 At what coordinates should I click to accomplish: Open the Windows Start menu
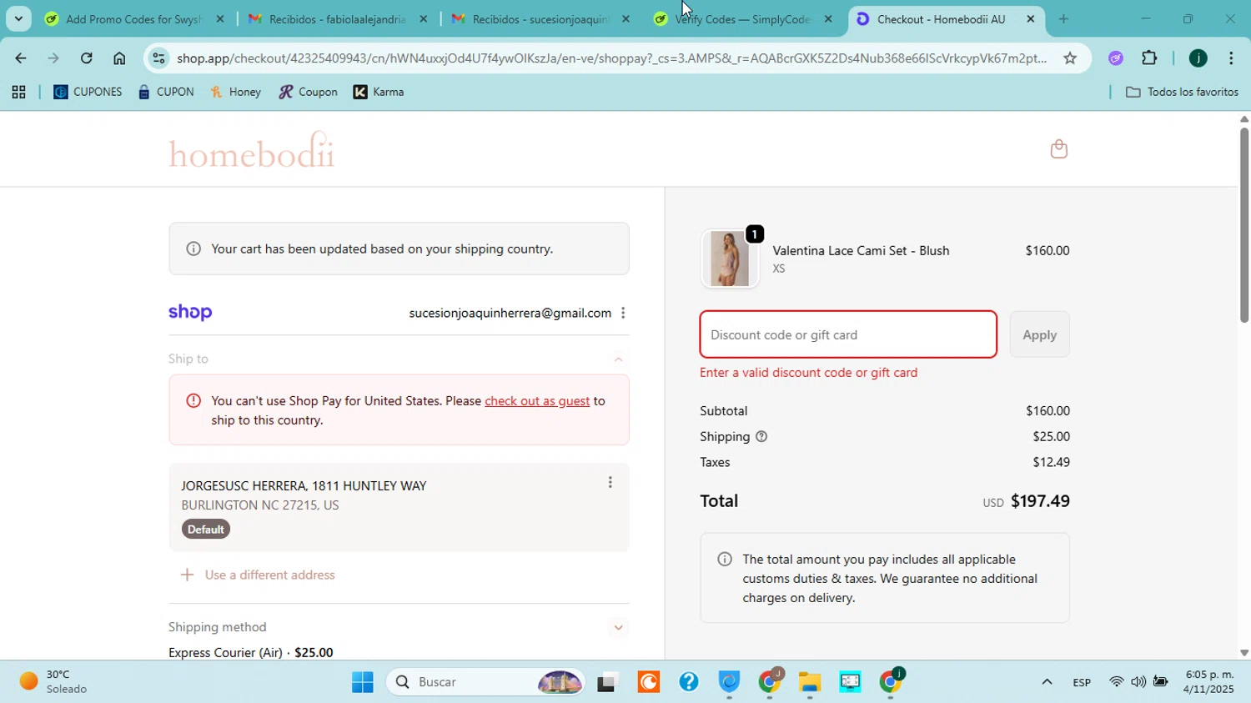[362, 682]
